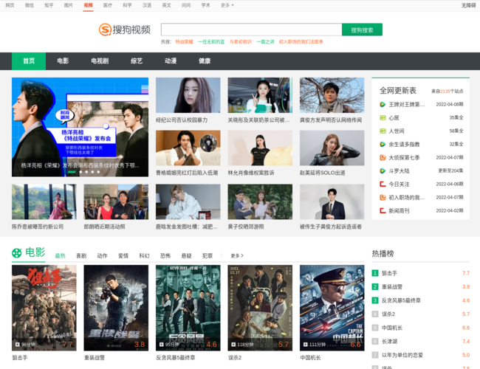Click the film reel icon beside 电影

click(18, 253)
